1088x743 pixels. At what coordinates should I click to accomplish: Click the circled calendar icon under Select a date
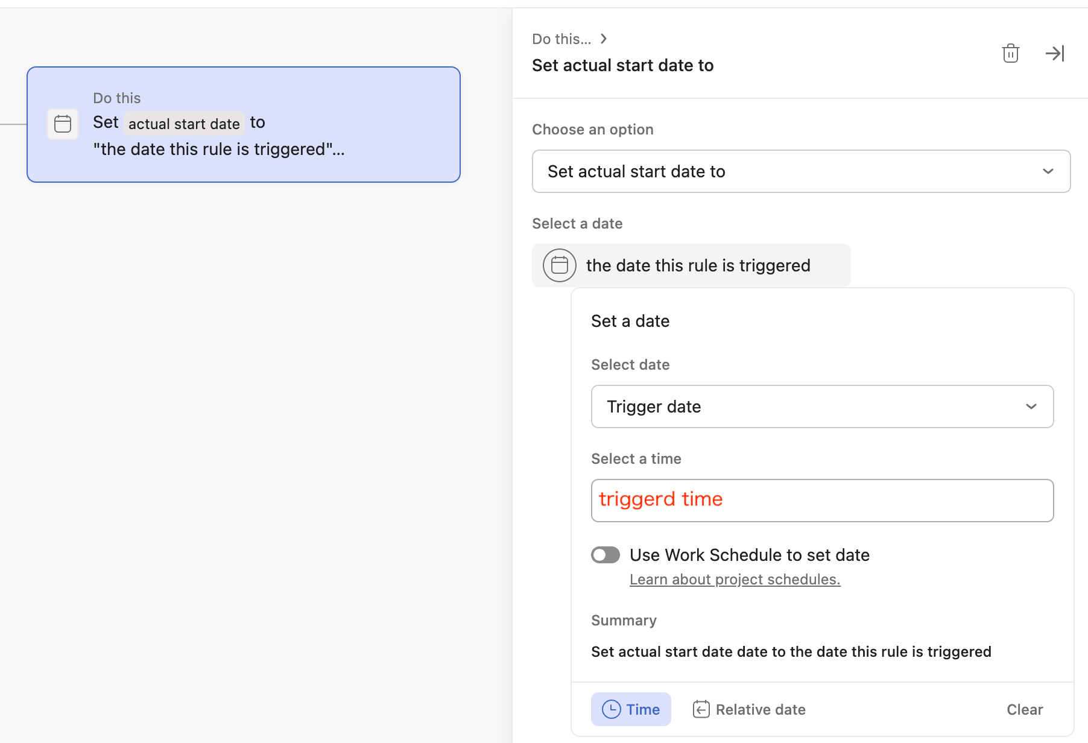559,265
